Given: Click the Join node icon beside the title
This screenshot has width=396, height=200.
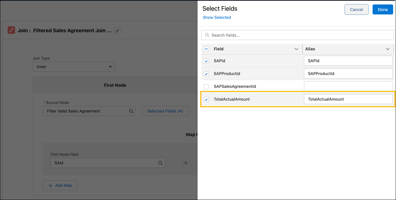Looking at the screenshot, I should click(11, 30).
